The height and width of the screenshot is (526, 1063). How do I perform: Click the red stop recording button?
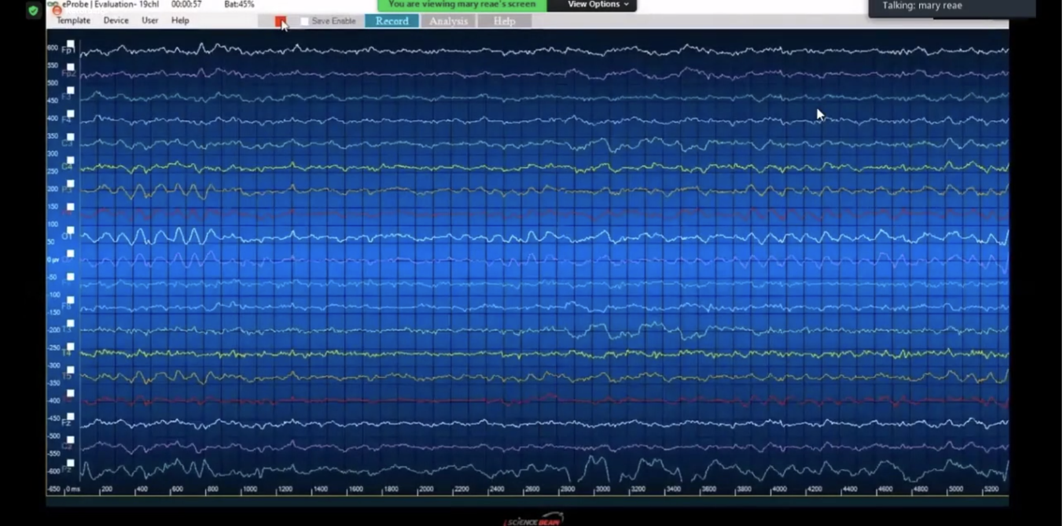point(280,21)
